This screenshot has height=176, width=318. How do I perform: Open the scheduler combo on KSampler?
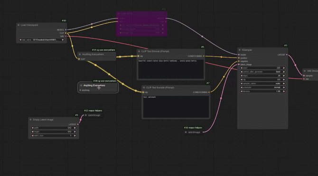(262, 87)
